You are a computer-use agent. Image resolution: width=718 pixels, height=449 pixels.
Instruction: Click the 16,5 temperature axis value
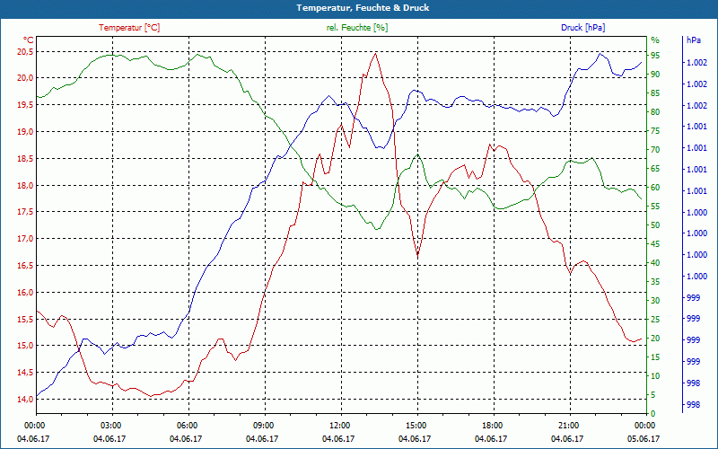(25, 266)
